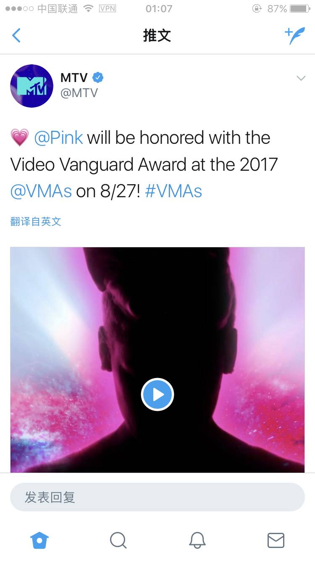Tap the pink heart emoji
This screenshot has height=561, width=315.
coord(19,138)
